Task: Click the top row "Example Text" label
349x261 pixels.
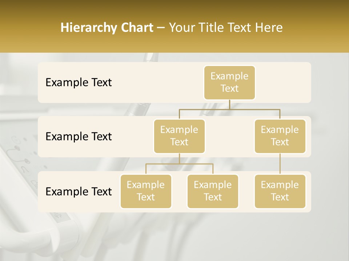Action: pos(78,83)
